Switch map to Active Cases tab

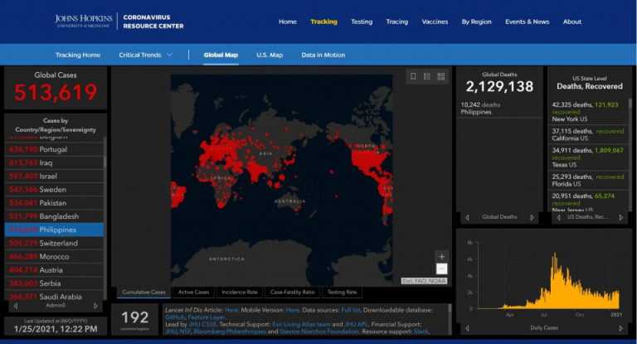point(194,292)
